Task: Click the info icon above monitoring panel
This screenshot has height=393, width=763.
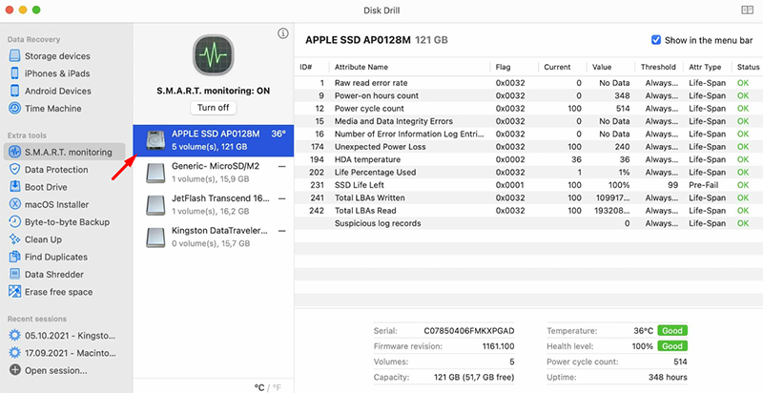Action: coord(282,33)
